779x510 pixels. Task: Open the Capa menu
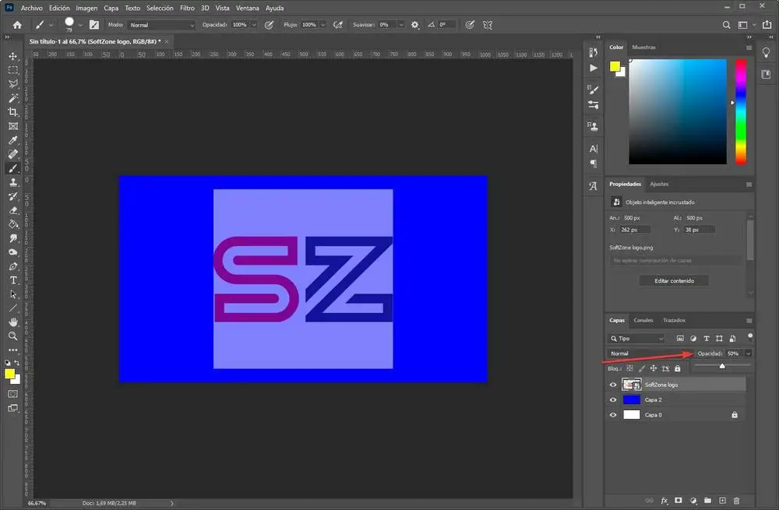click(111, 8)
